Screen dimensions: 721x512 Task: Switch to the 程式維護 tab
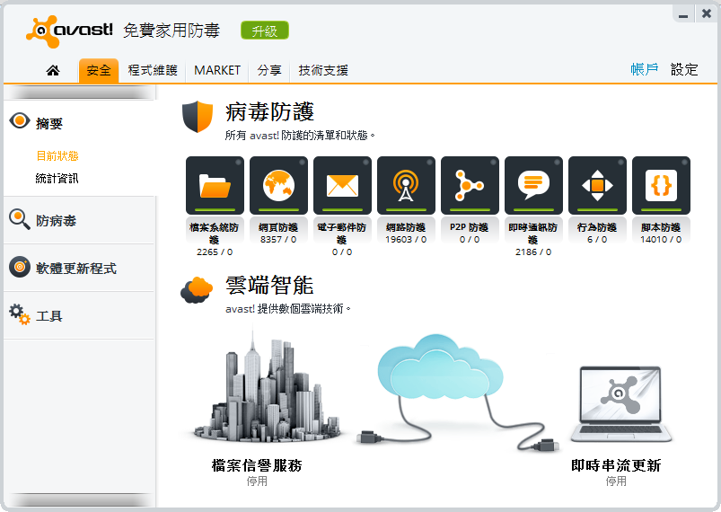[153, 70]
